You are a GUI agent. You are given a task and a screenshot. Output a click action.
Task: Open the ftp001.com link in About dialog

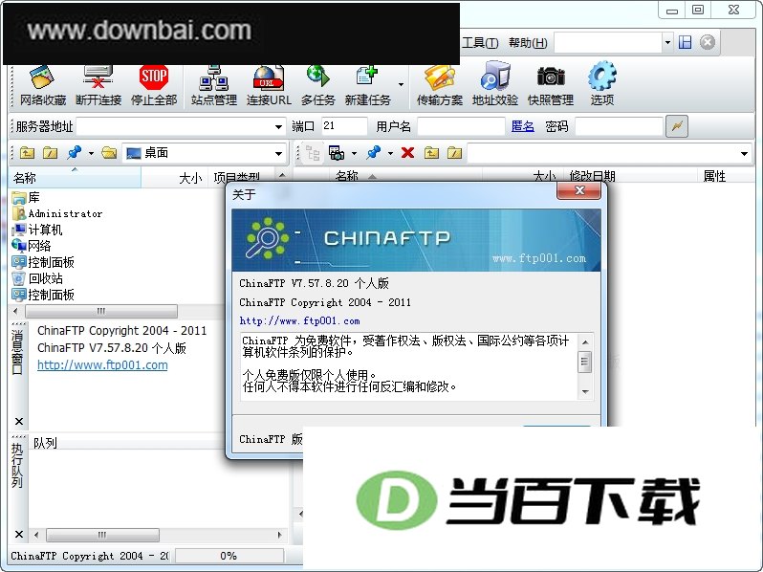(299, 320)
